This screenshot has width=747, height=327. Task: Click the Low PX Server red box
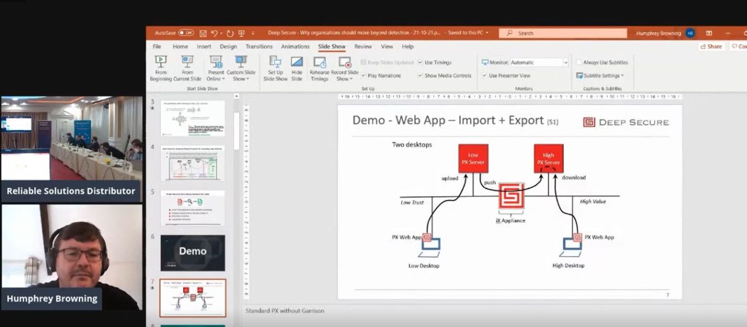(473, 158)
